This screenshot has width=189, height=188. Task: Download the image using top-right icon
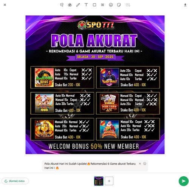[x=185, y=5]
